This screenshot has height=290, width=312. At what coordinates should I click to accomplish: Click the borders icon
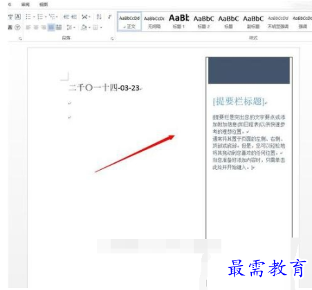coord(95,28)
